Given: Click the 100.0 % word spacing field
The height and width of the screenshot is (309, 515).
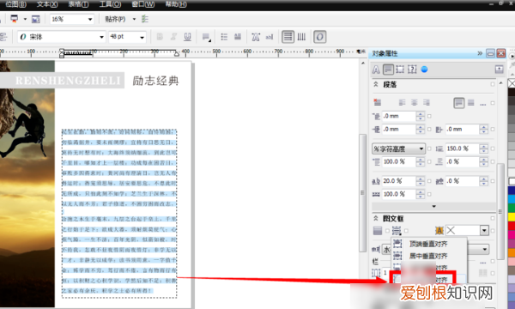Looking at the screenshot, I should click(399, 194).
